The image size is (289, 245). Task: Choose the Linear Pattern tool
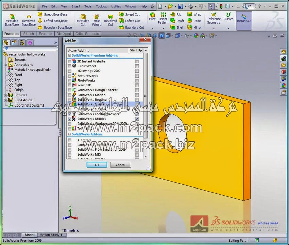point(163,18)
